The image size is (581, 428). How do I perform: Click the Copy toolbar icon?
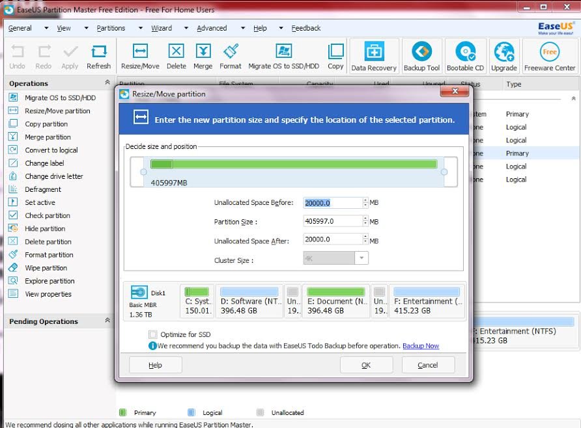[x=335, y=51]
